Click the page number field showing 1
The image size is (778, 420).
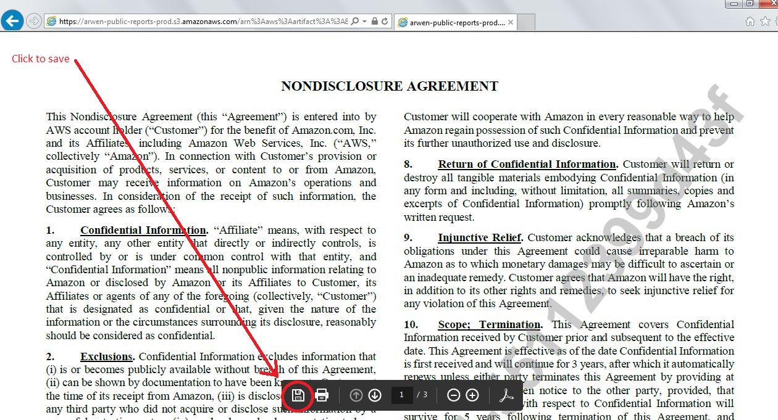(x=402, y=395)
